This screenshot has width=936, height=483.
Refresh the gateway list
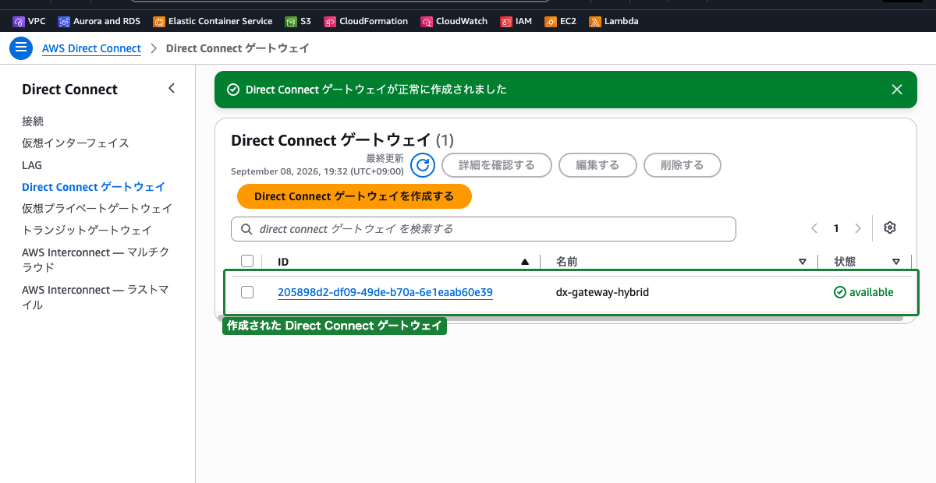pos(423,165)
